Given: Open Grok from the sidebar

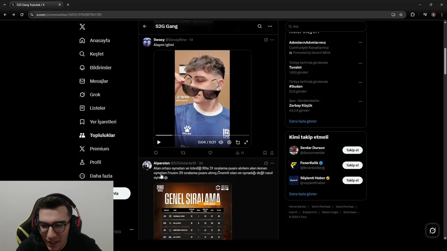Looking at the screenshot, I should (90, 94).
